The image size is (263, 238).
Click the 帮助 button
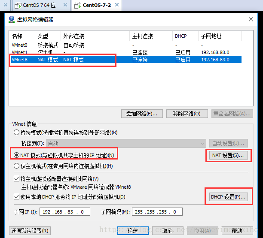tap(237, 231)
